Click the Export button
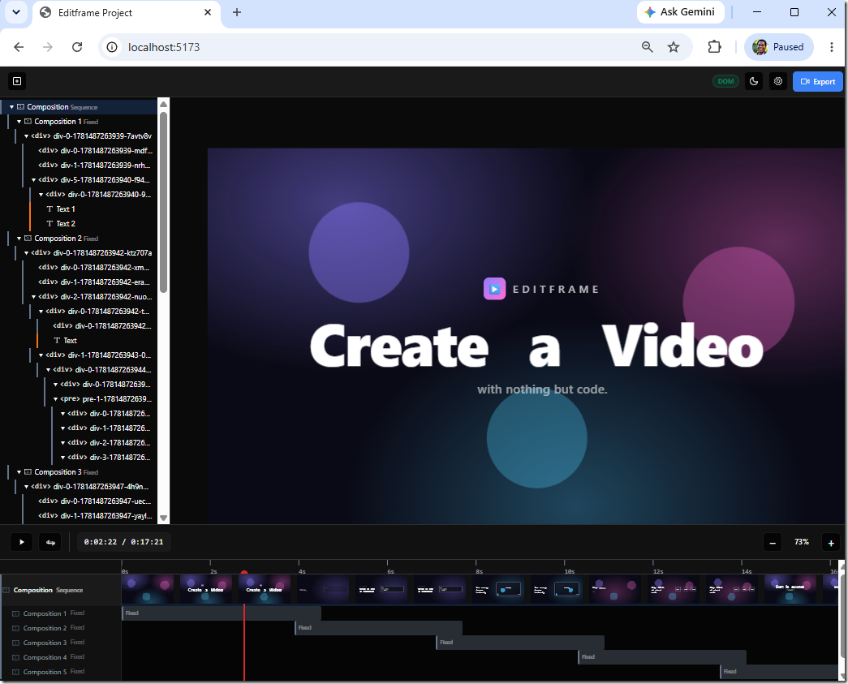Viewport: 848px width, 684px height. coord(817,81)
